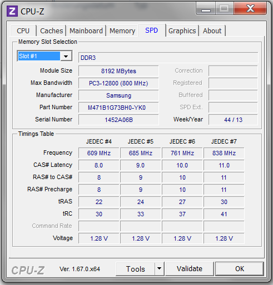Click the Memory Slot Selection group label

point(48,42)
